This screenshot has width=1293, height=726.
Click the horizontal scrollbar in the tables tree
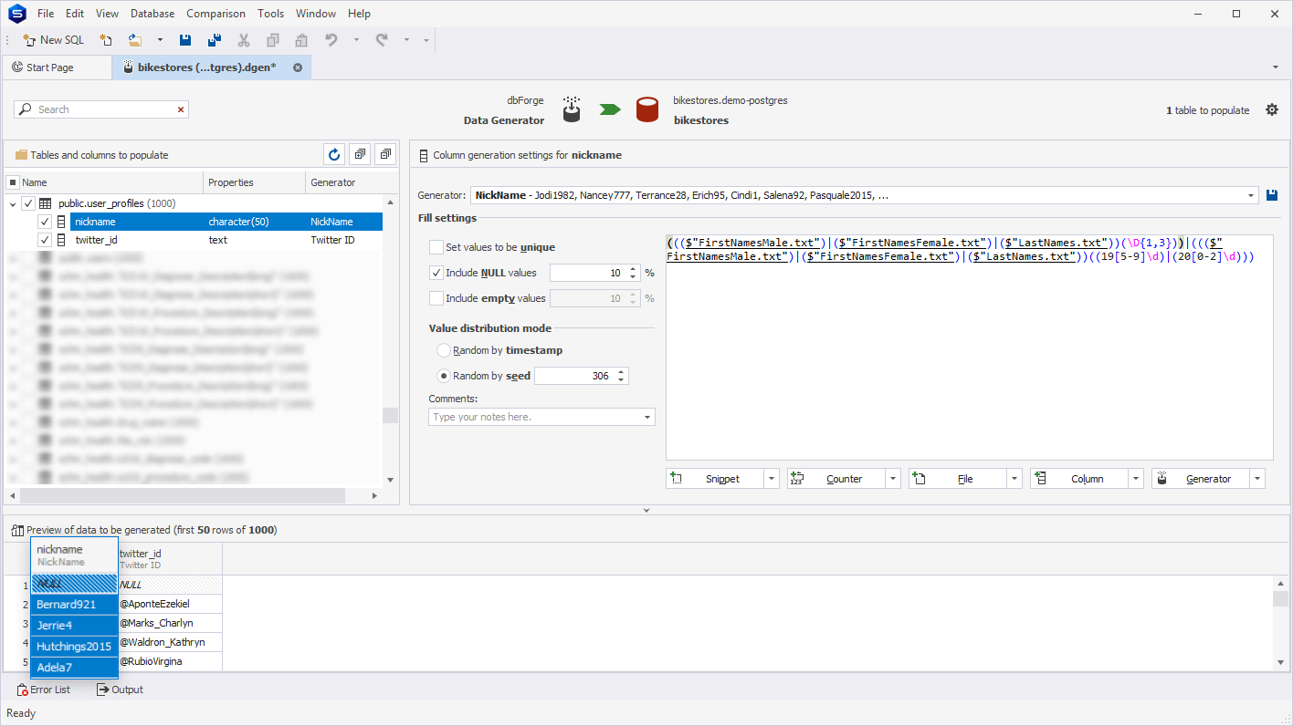tap(182, 496)
